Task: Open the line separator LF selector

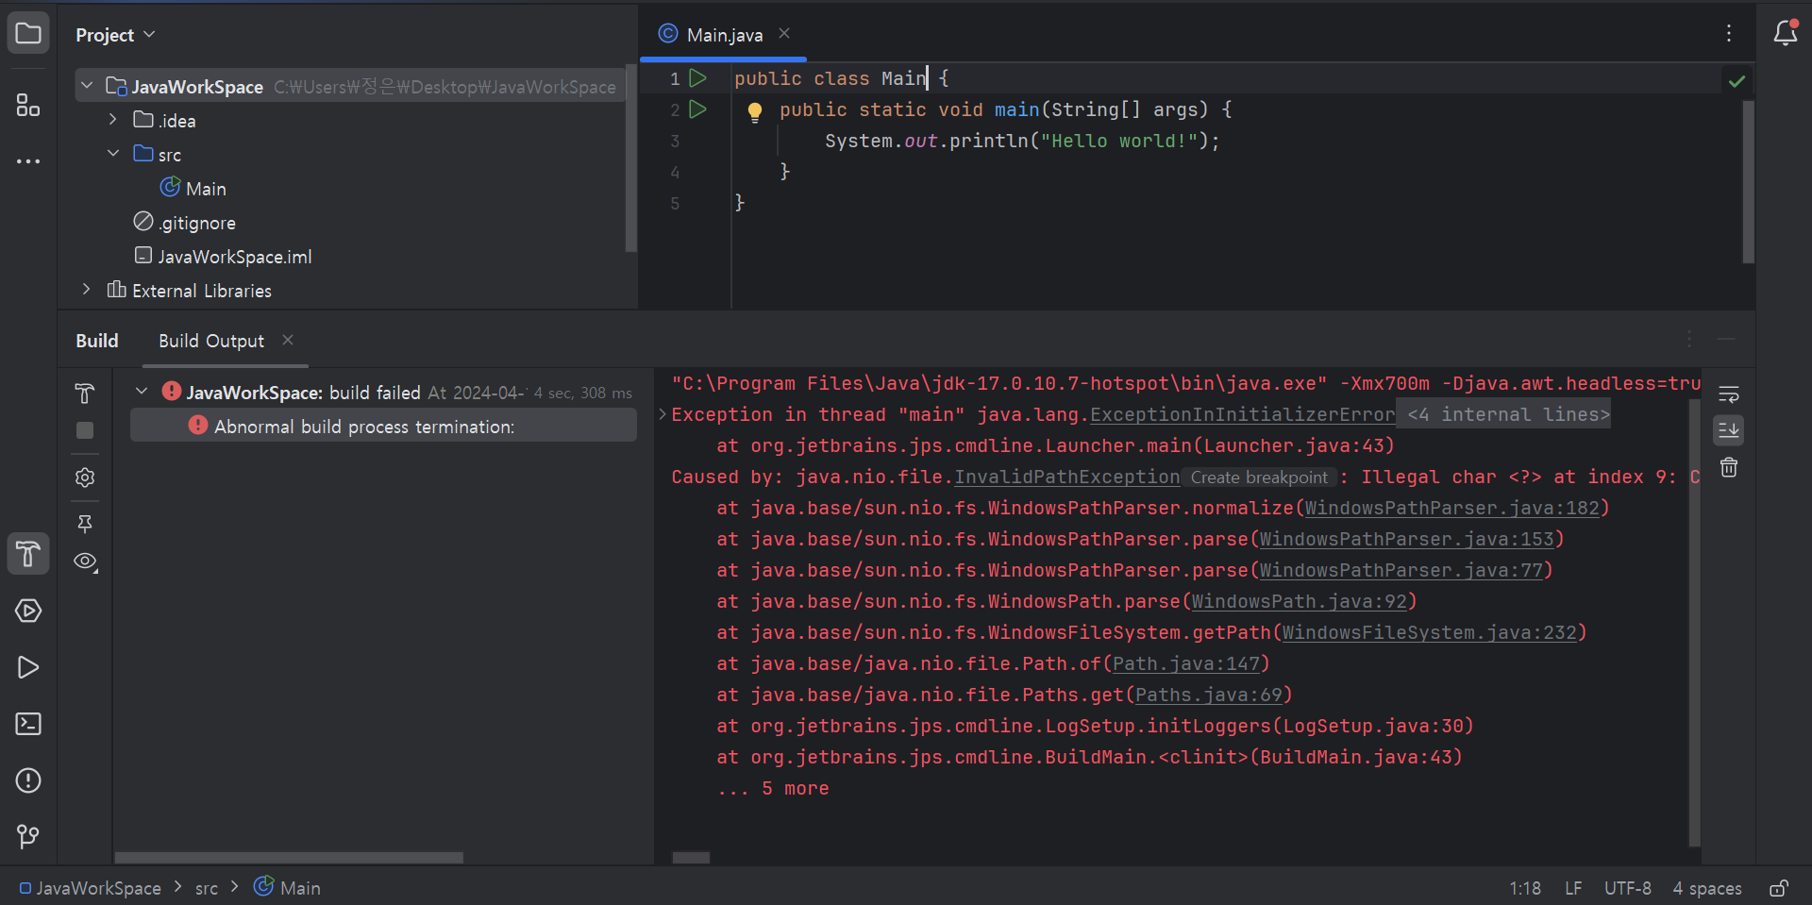Action: click(1572, 888)
